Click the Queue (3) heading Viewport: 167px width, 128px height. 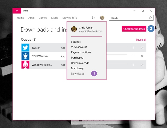click(29, 39)
